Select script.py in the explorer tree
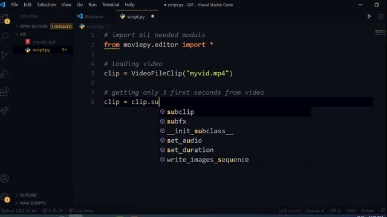The height and width of the screenshot is (217, 387). pos(42,49)
